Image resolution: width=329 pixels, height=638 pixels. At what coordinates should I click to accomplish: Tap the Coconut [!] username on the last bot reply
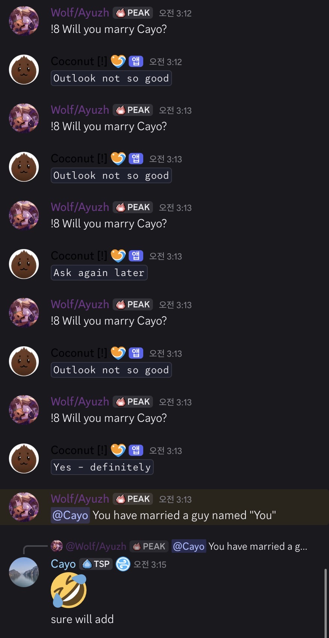79,450
